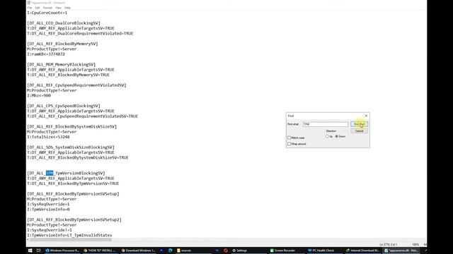Click the line T:DT_ALL_REF_BlockedBySystemDiskSizeSV=TRUE
Screen dimensions: 453x254
point(78,158)
